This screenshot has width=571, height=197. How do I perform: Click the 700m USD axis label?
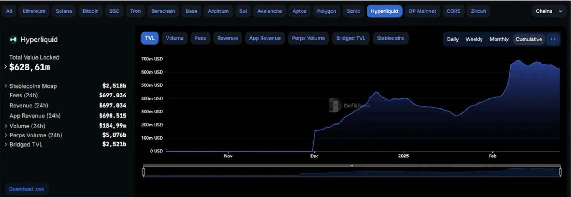pyautogui.click(x=152, y=59)
